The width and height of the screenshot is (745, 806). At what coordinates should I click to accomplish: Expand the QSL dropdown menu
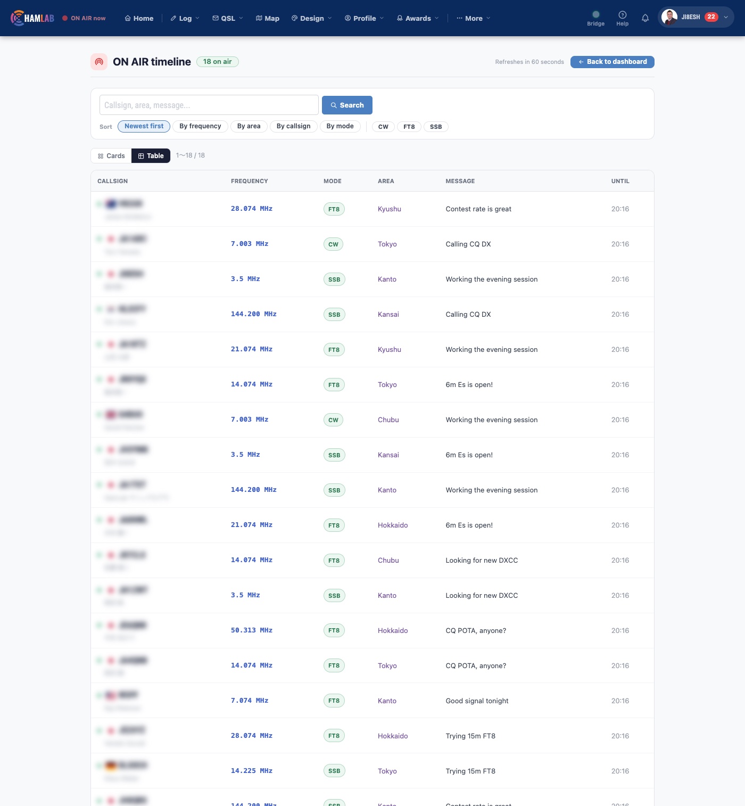pos(228,18)
